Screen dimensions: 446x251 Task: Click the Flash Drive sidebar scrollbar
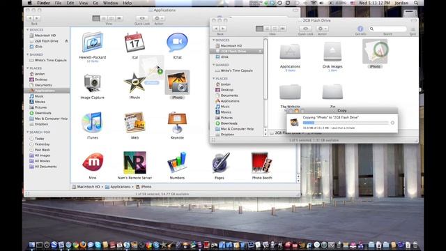click(x=266, y=70)
